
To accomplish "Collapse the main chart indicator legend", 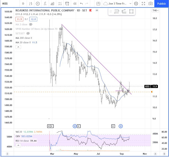I will [18, 47].
